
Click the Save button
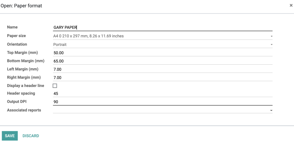tap(10, 136)
